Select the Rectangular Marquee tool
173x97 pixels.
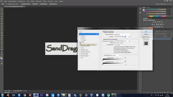[x=2, y=12]
